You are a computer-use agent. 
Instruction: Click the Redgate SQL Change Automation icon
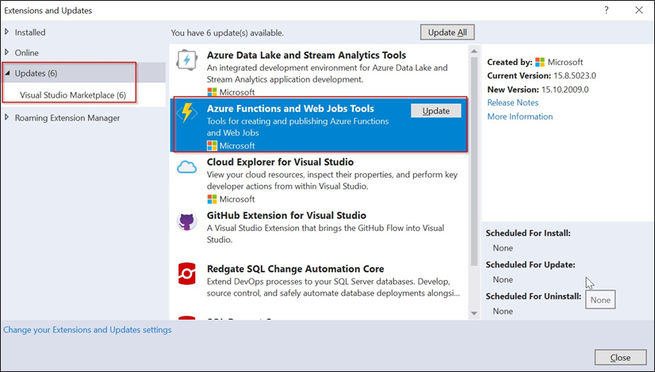(x=187, y=274)
